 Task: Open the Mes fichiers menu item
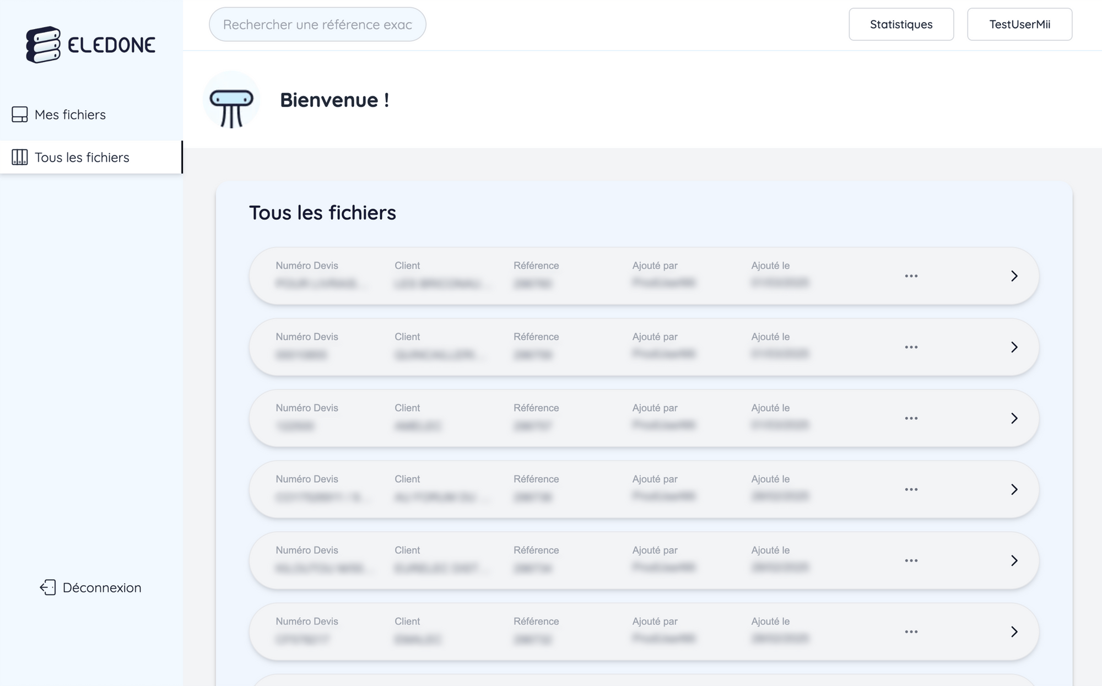(91, 115)
